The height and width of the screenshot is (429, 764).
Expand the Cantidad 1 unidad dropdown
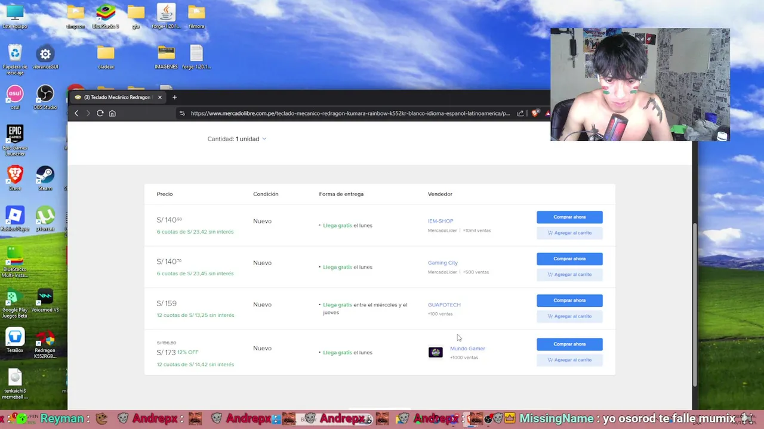point(237,139)
